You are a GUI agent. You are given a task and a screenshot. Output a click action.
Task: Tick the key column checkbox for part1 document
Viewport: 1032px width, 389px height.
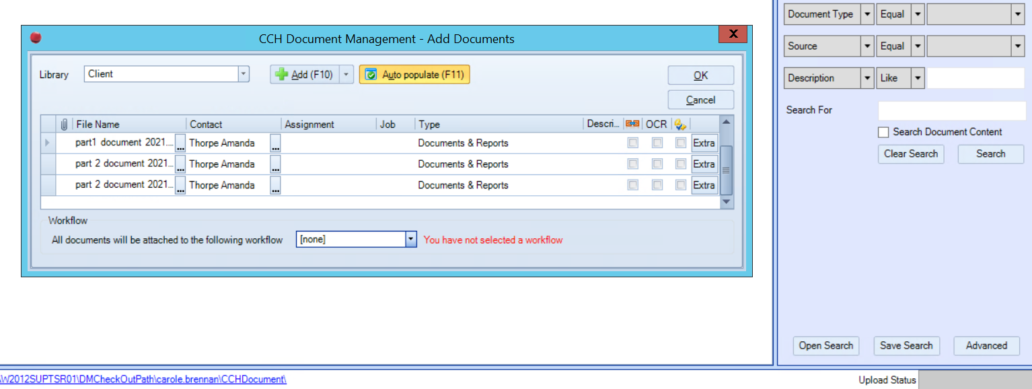coord(681,143)
